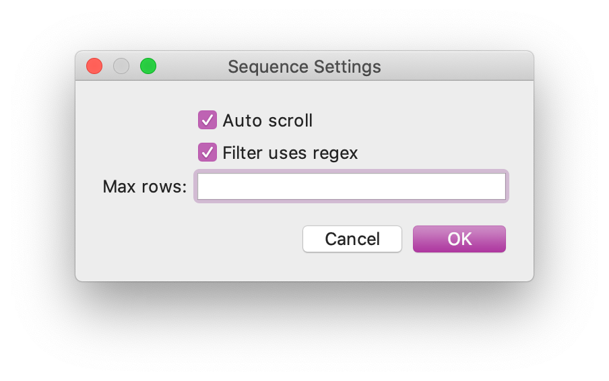Click the green zoom window button

148,66
